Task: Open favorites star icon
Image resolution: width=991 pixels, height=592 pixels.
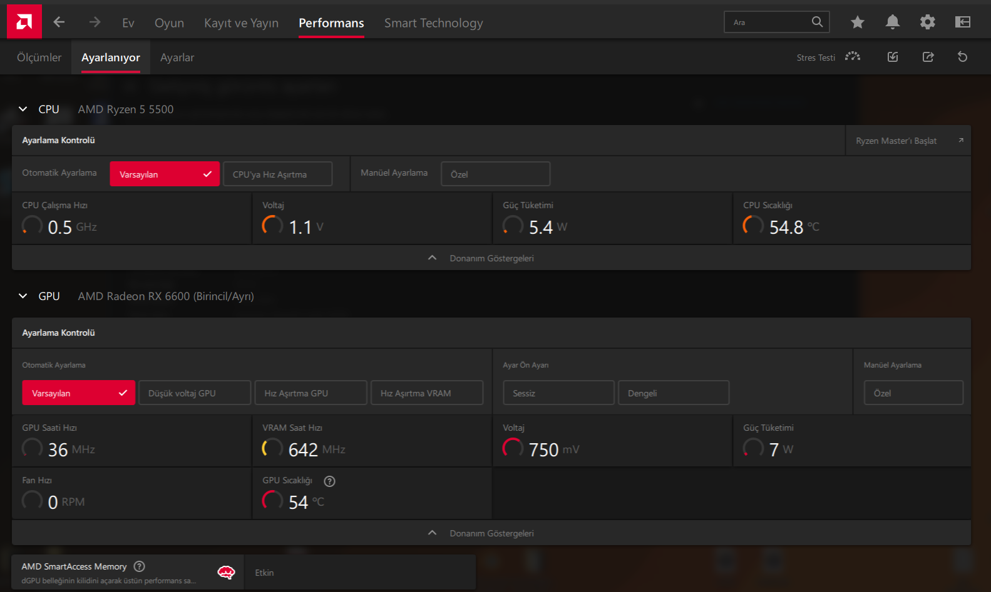Action: tap(857, 23)
